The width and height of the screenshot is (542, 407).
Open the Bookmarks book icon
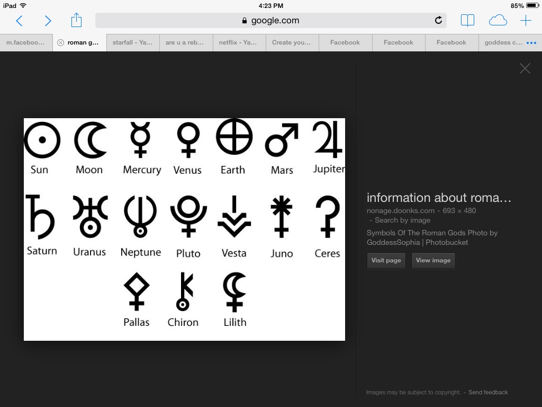pyautogui.click(x=467, y=21)
